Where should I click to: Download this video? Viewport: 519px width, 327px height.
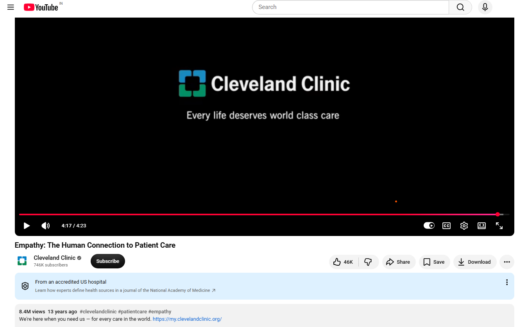(x=474, y=262)
